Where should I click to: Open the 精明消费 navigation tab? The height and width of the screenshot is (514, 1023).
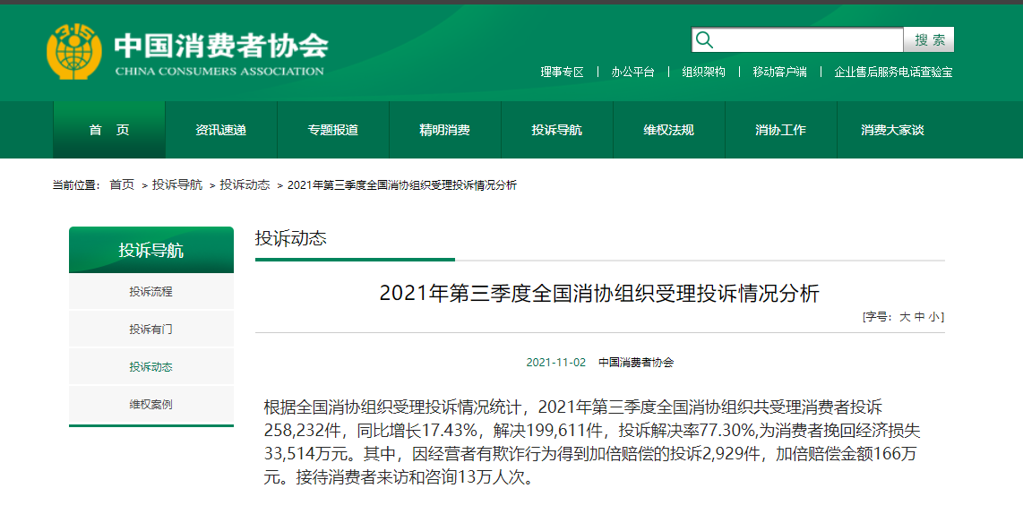pyautogui.click(x=445, y=130)
